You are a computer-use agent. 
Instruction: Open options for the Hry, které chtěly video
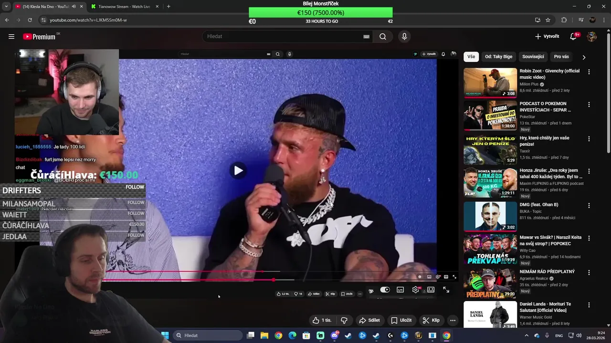[589, 139]
